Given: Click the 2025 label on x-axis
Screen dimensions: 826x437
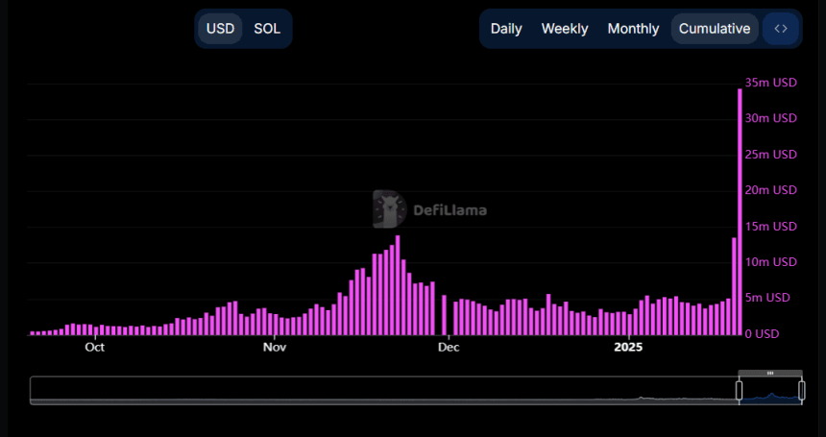Looking at the screenshot, I should [628, 347].
